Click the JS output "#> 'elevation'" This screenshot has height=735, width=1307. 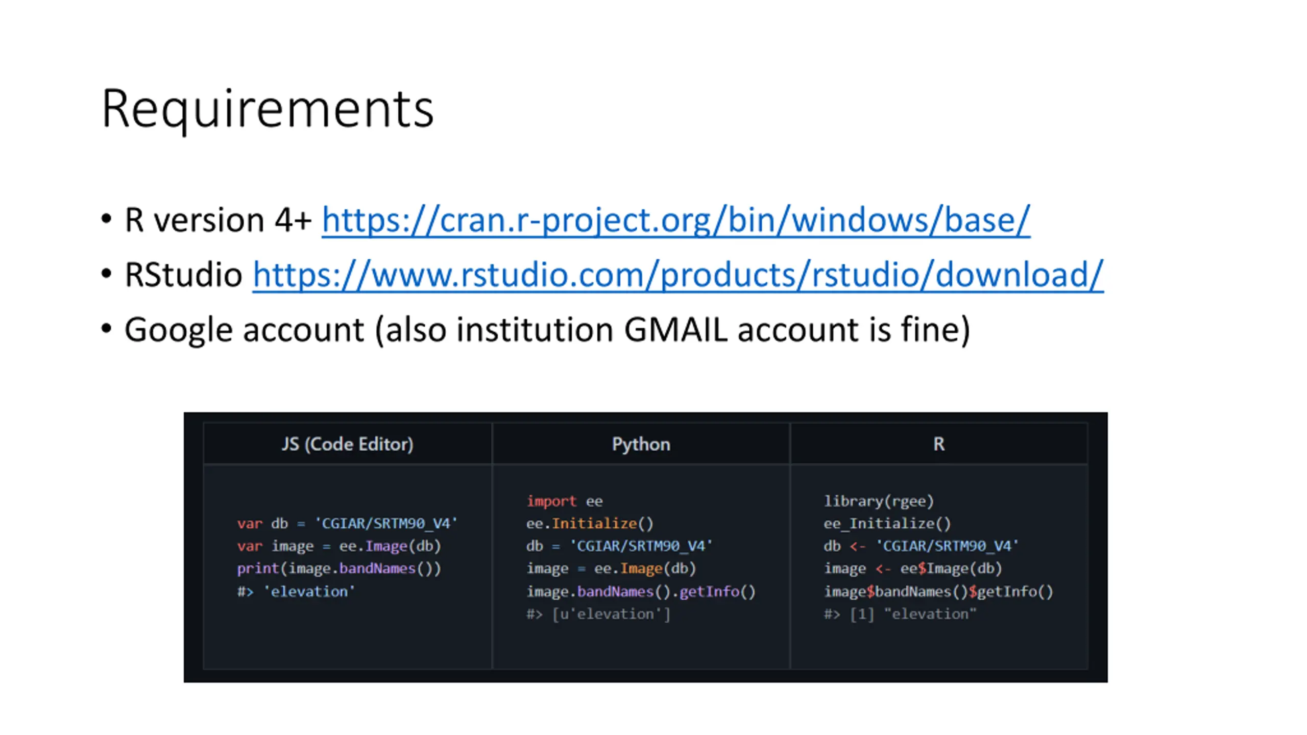click(296, 591)
